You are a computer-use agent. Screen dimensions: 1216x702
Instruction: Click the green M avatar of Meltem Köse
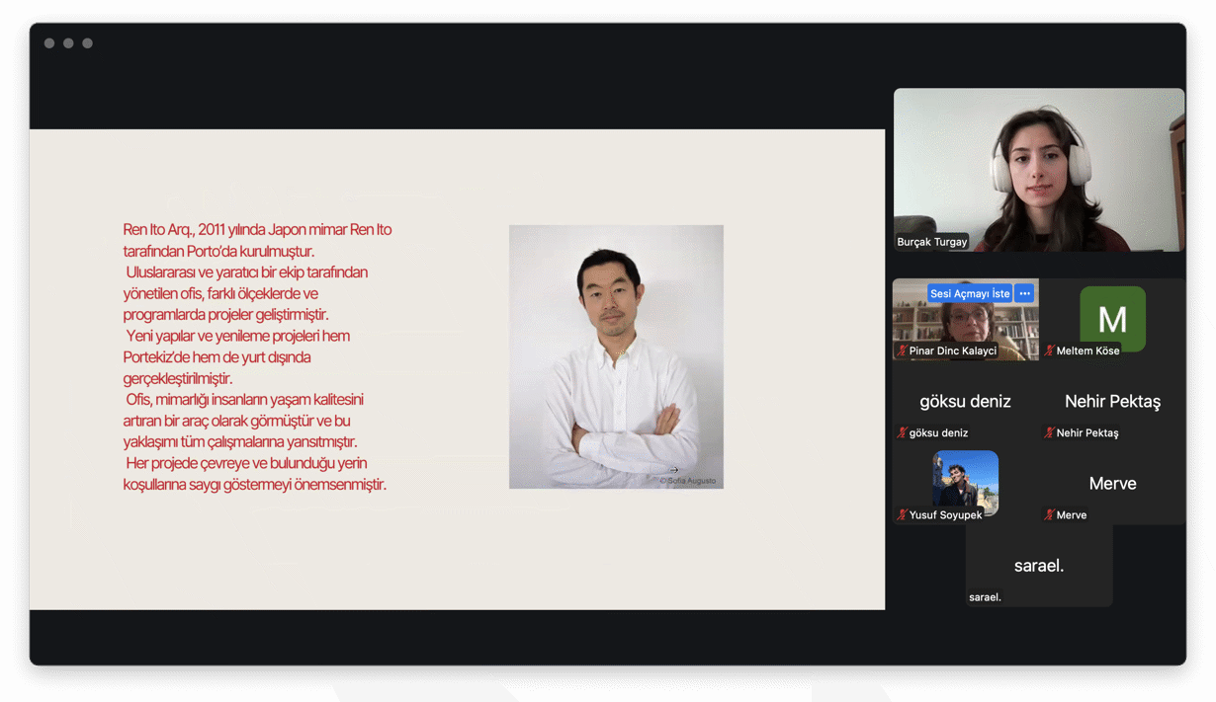pyautogui.click(x=1112, y=318)
